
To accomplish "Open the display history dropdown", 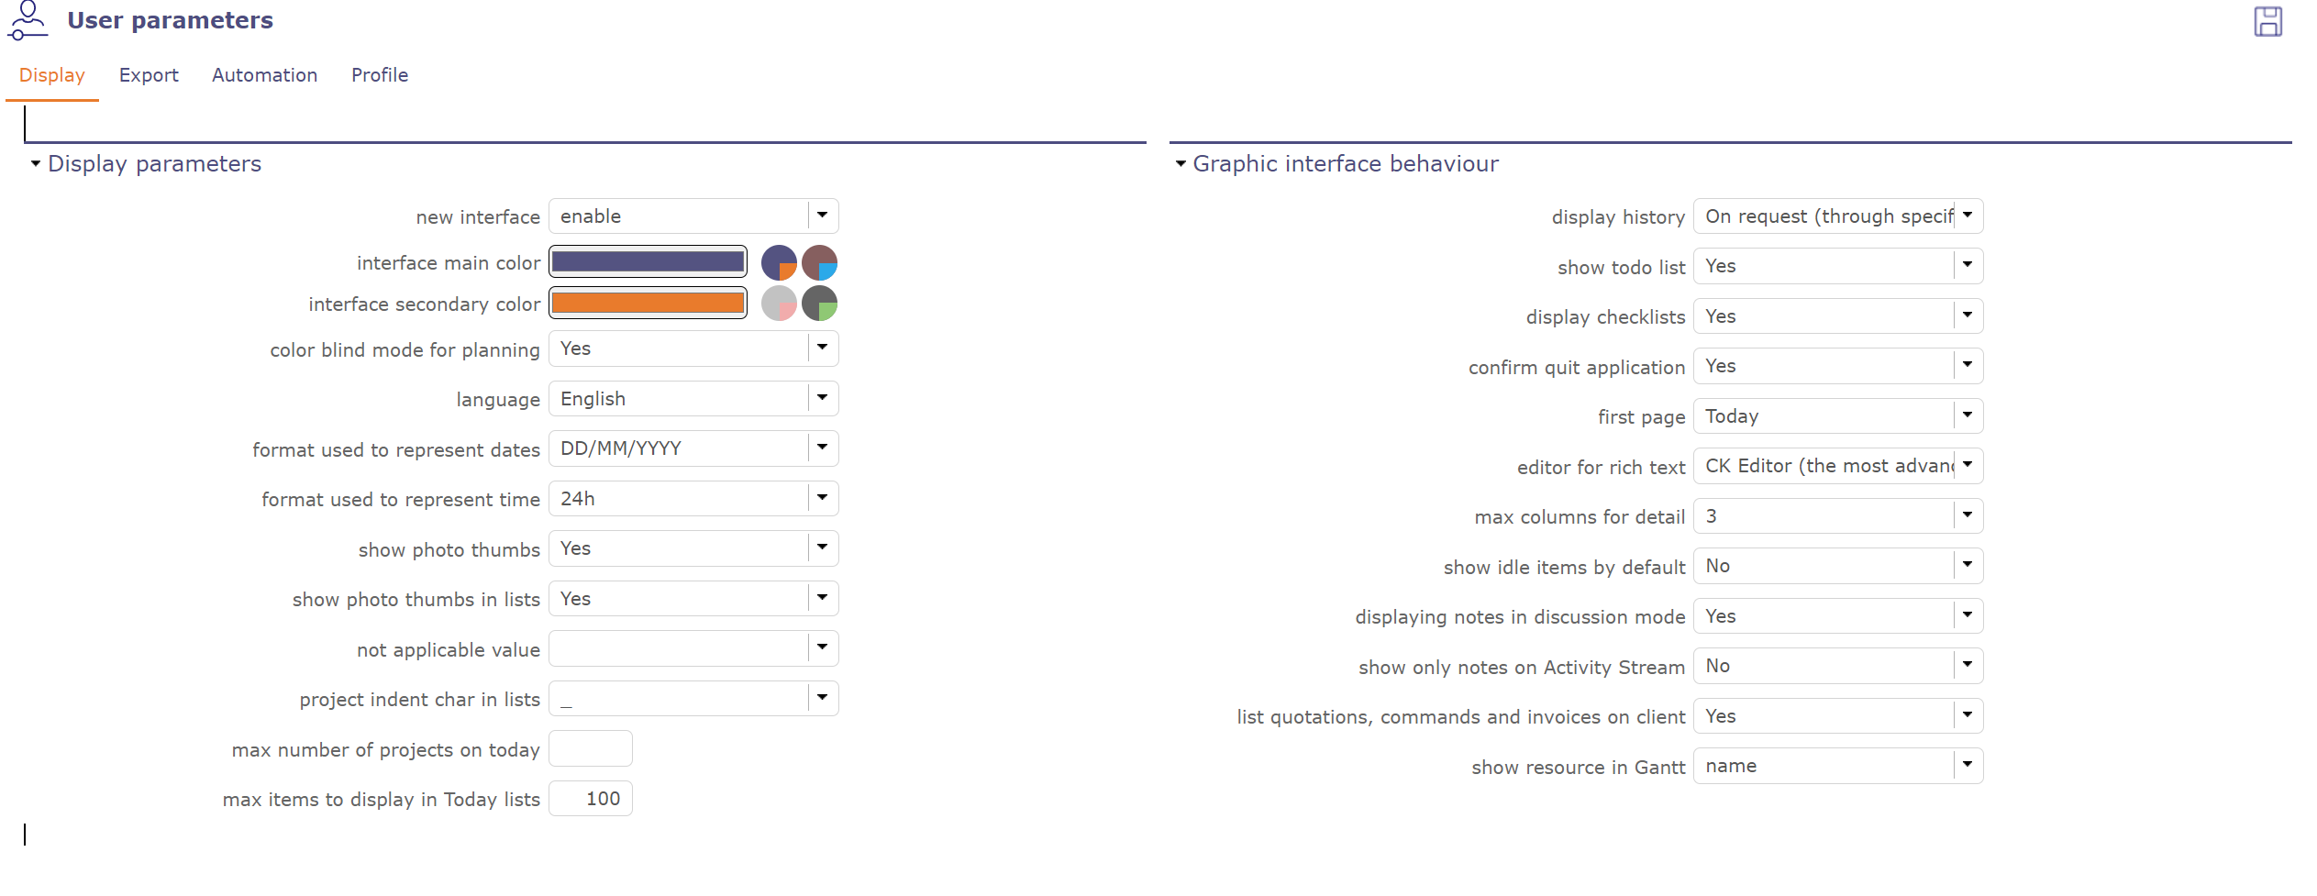I will coord(1967,216).
